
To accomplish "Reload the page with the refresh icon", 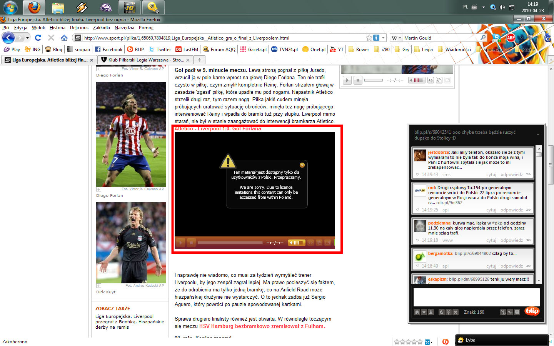I will 38,38.
